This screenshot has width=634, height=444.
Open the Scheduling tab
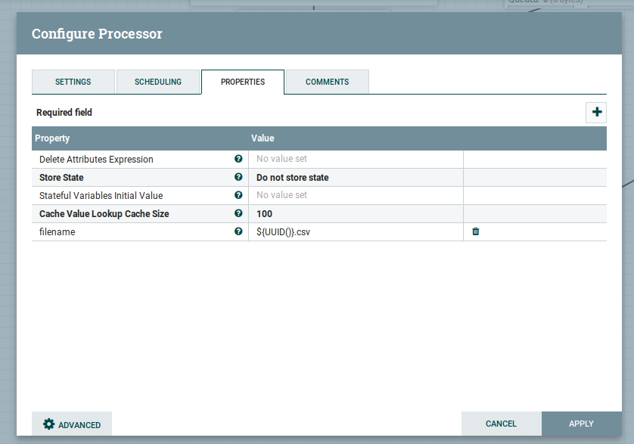pos(158,82)
